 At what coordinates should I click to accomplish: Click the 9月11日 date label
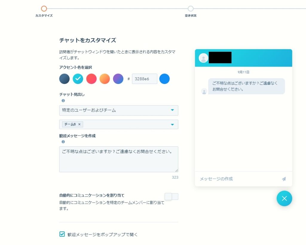coord(243,72)
